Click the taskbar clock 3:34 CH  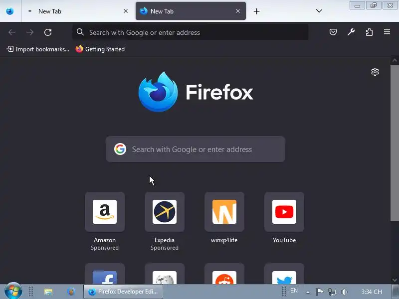coord(371,292)
